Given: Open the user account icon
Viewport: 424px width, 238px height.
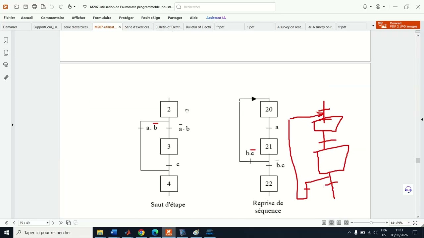Looking at the screenshot, I should (x=378, y=7).
